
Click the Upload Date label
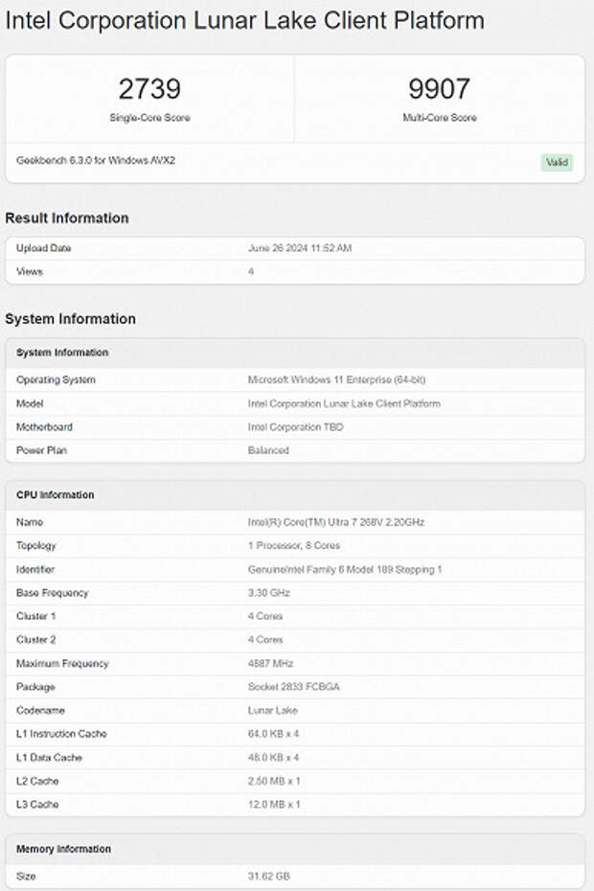tap(44, 248)
